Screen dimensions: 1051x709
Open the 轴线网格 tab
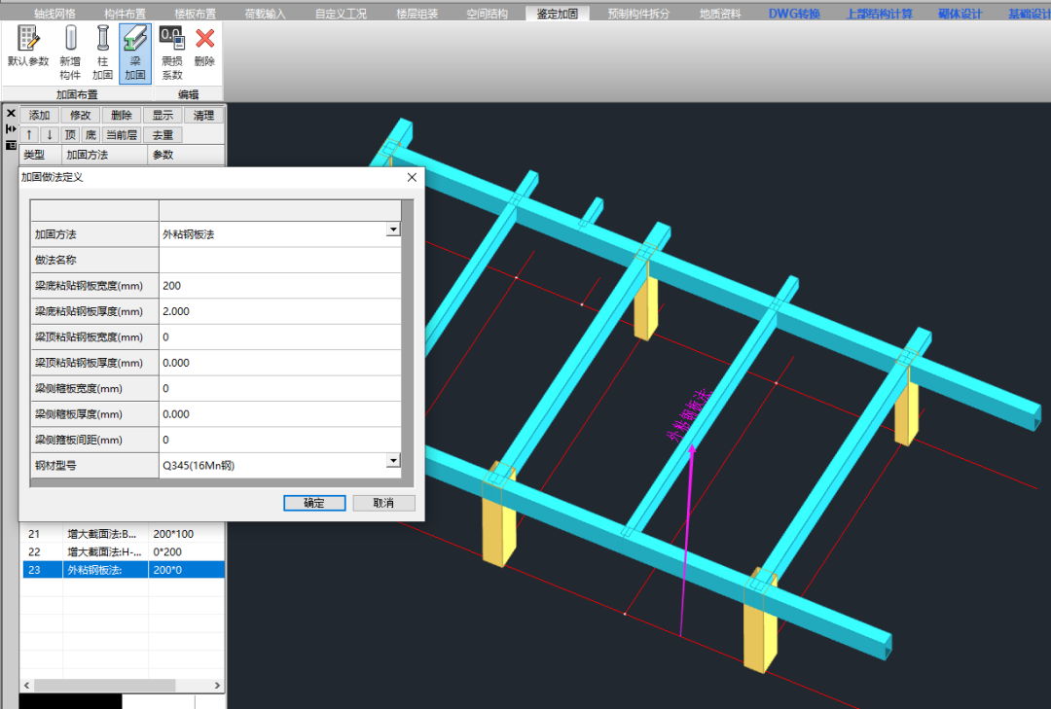pyautogui.click(x=54, y=14)
